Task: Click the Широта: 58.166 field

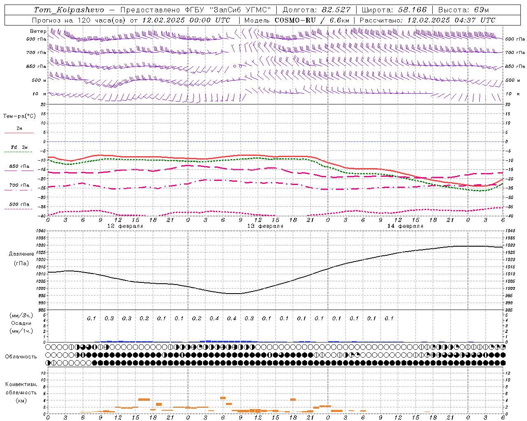Action: tap(394, 10)
